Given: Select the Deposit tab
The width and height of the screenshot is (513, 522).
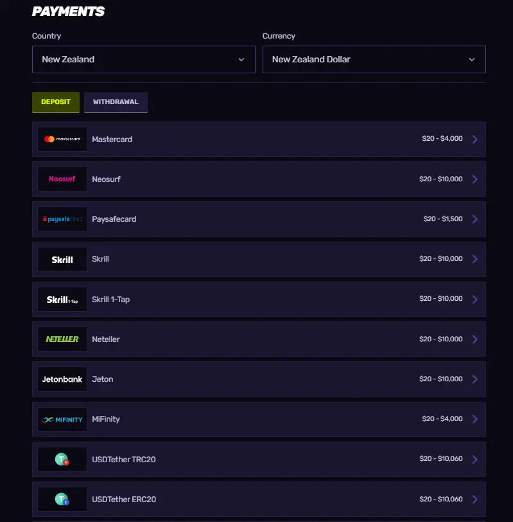Looking at the screenshot, I should point(56,102).
